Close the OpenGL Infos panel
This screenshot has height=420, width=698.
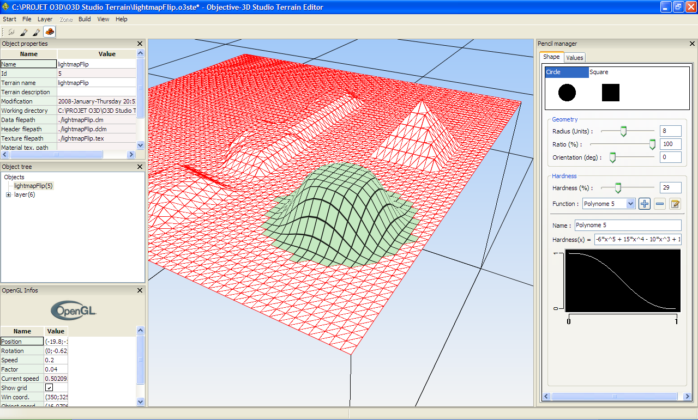pyautogui.click(x=140, y=290)
